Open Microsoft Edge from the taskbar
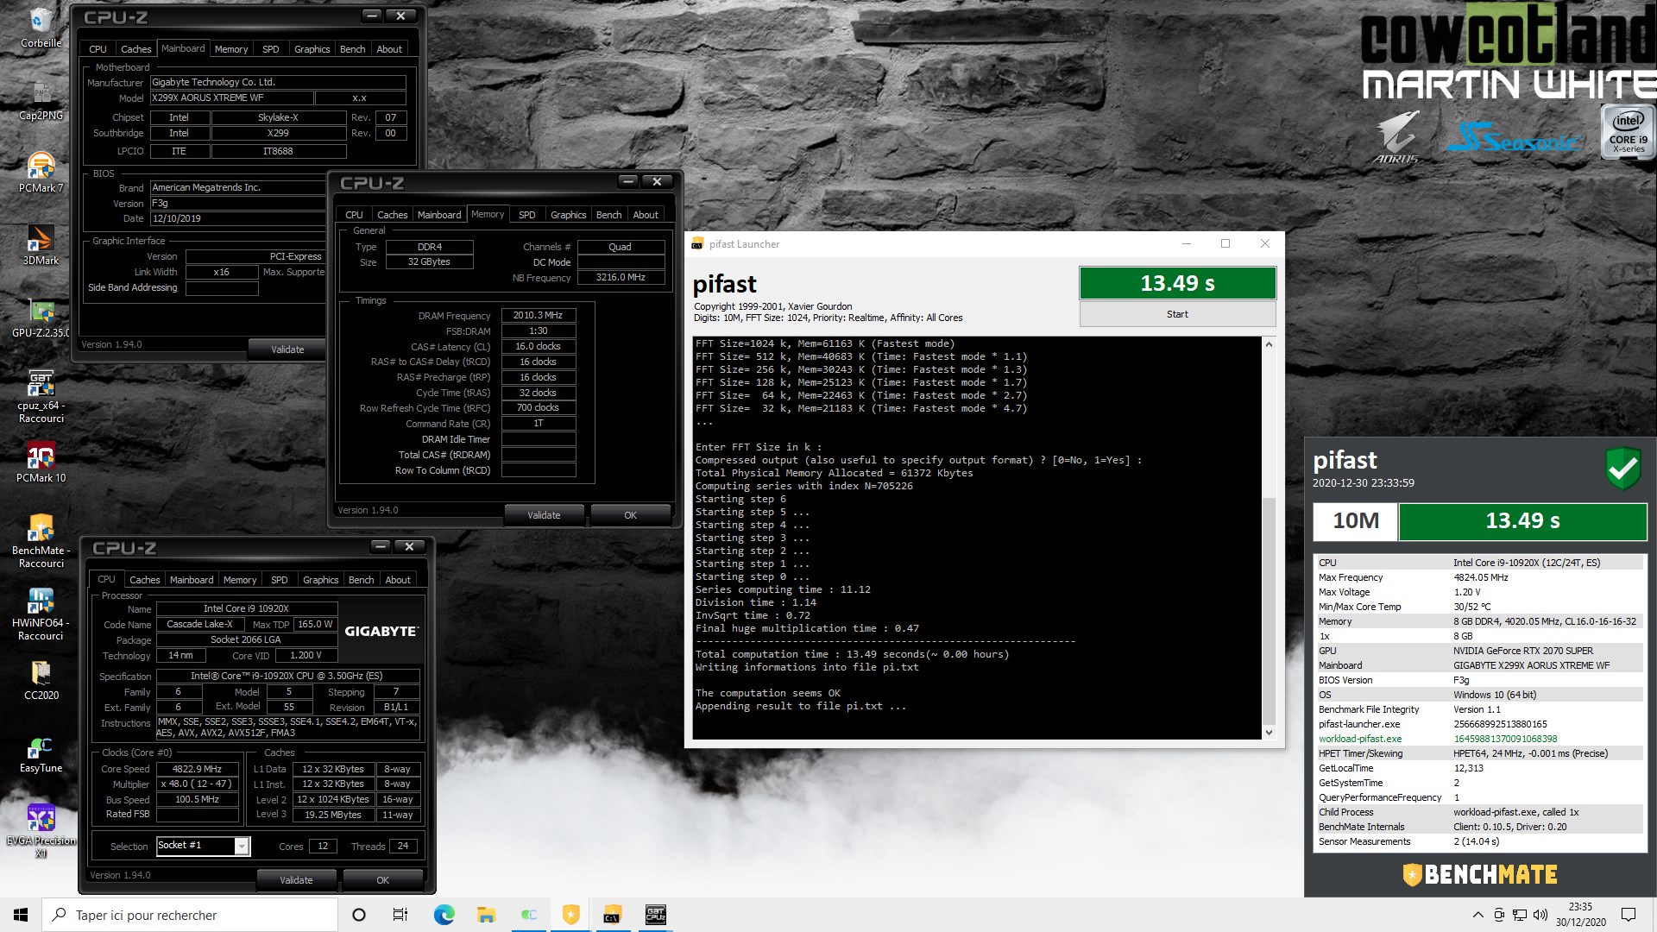The image size is (1657, 932). (x=444, y=915)
